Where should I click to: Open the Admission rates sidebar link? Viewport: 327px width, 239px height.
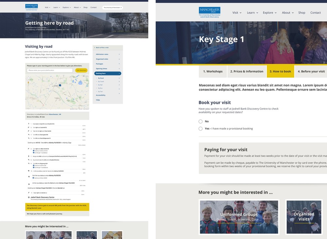click(102, 54)
